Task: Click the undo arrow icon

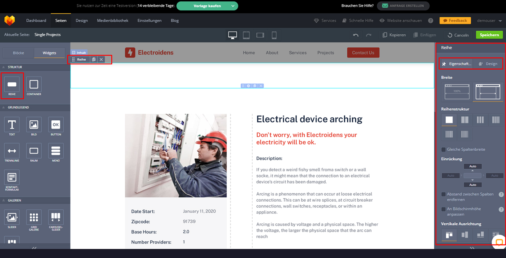Action: (356, 35)
